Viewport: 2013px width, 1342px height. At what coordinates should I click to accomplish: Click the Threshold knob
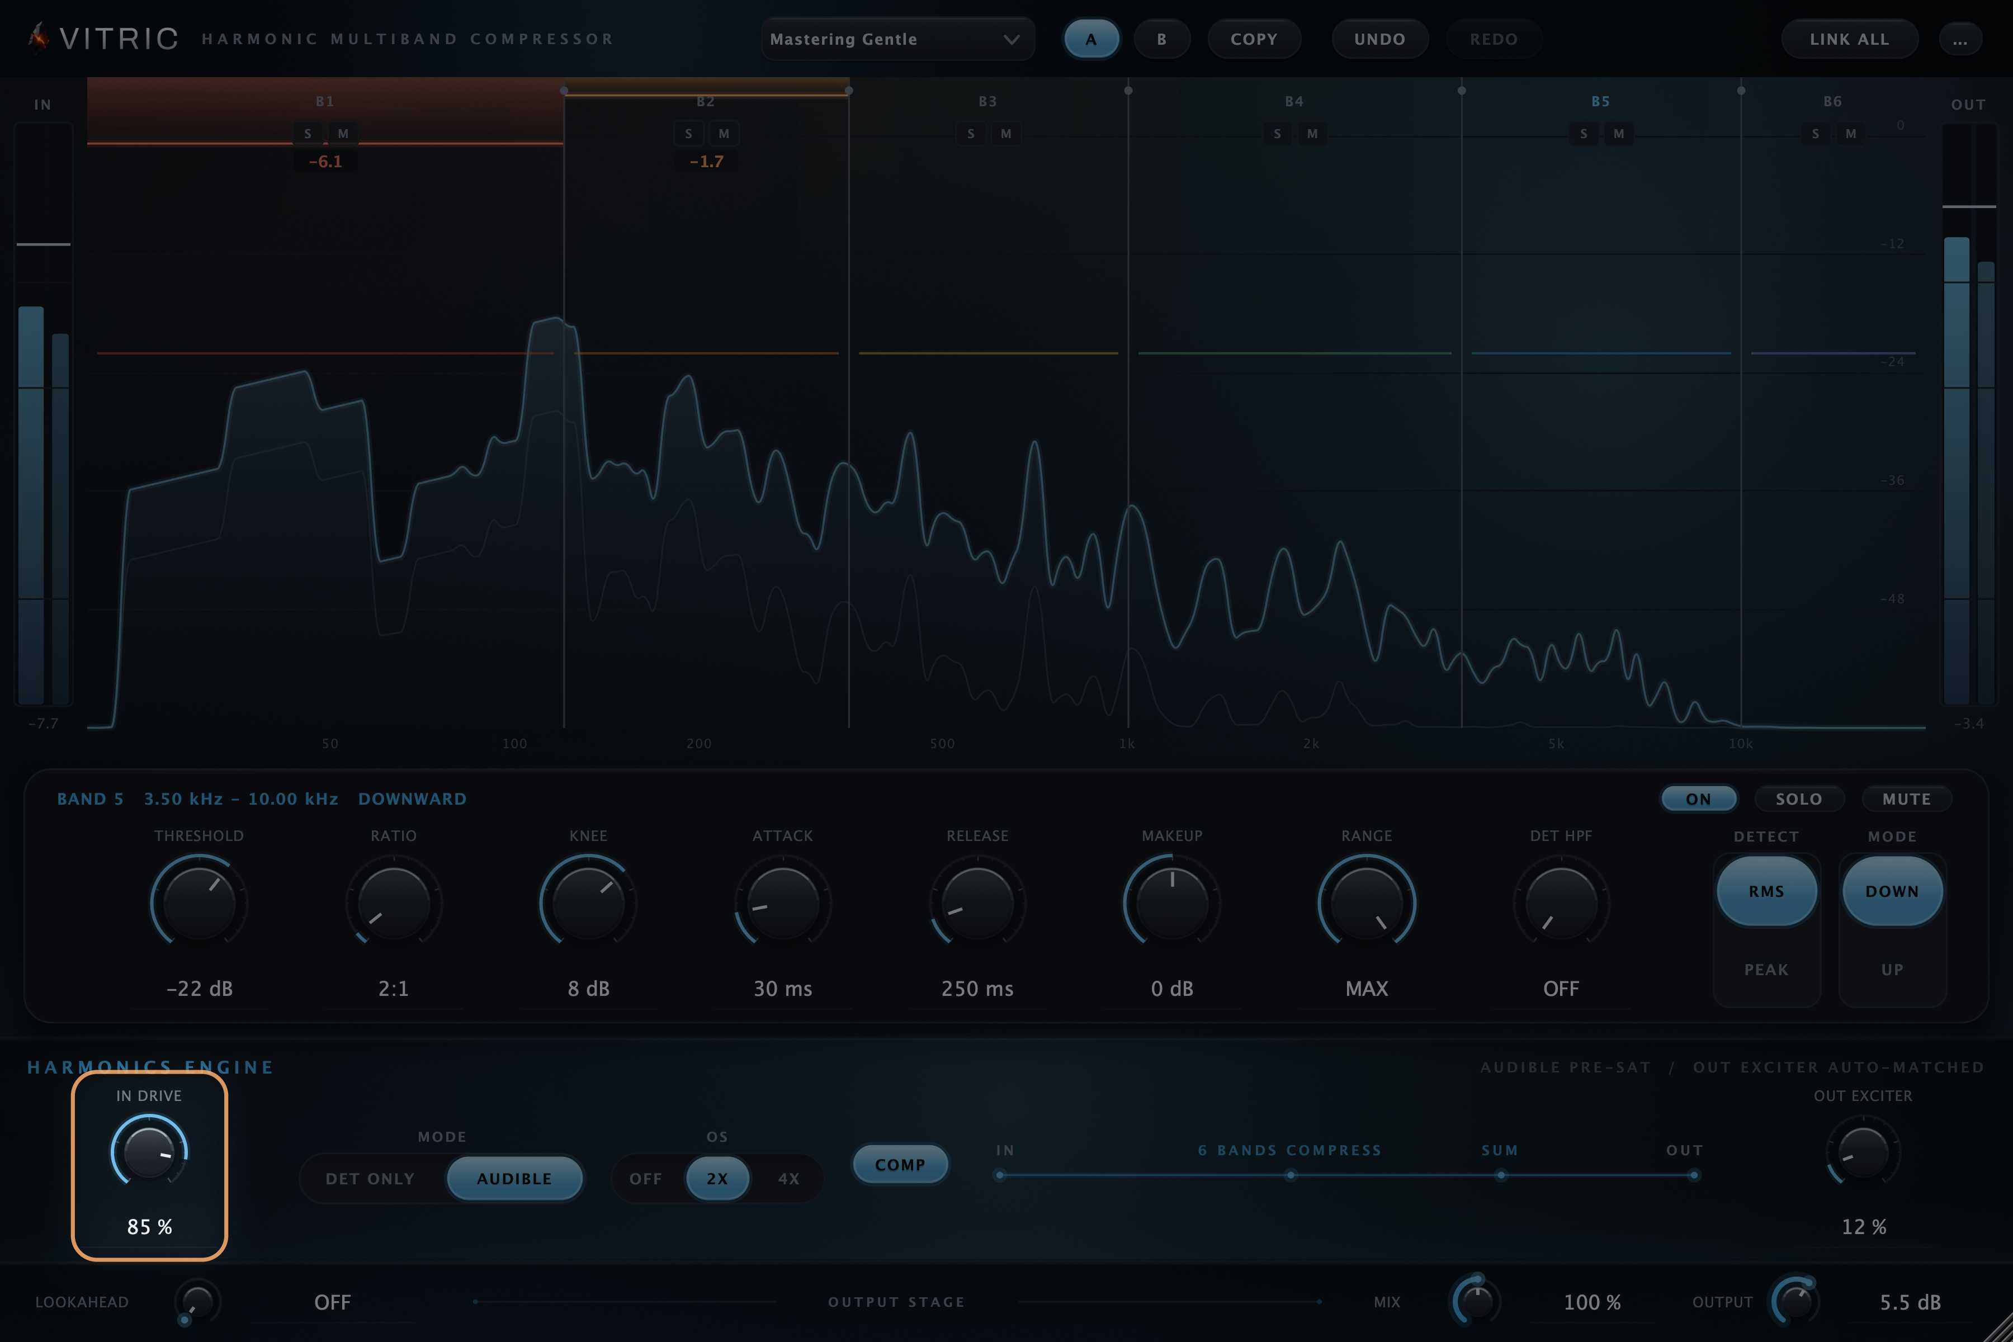click(199, 902)
